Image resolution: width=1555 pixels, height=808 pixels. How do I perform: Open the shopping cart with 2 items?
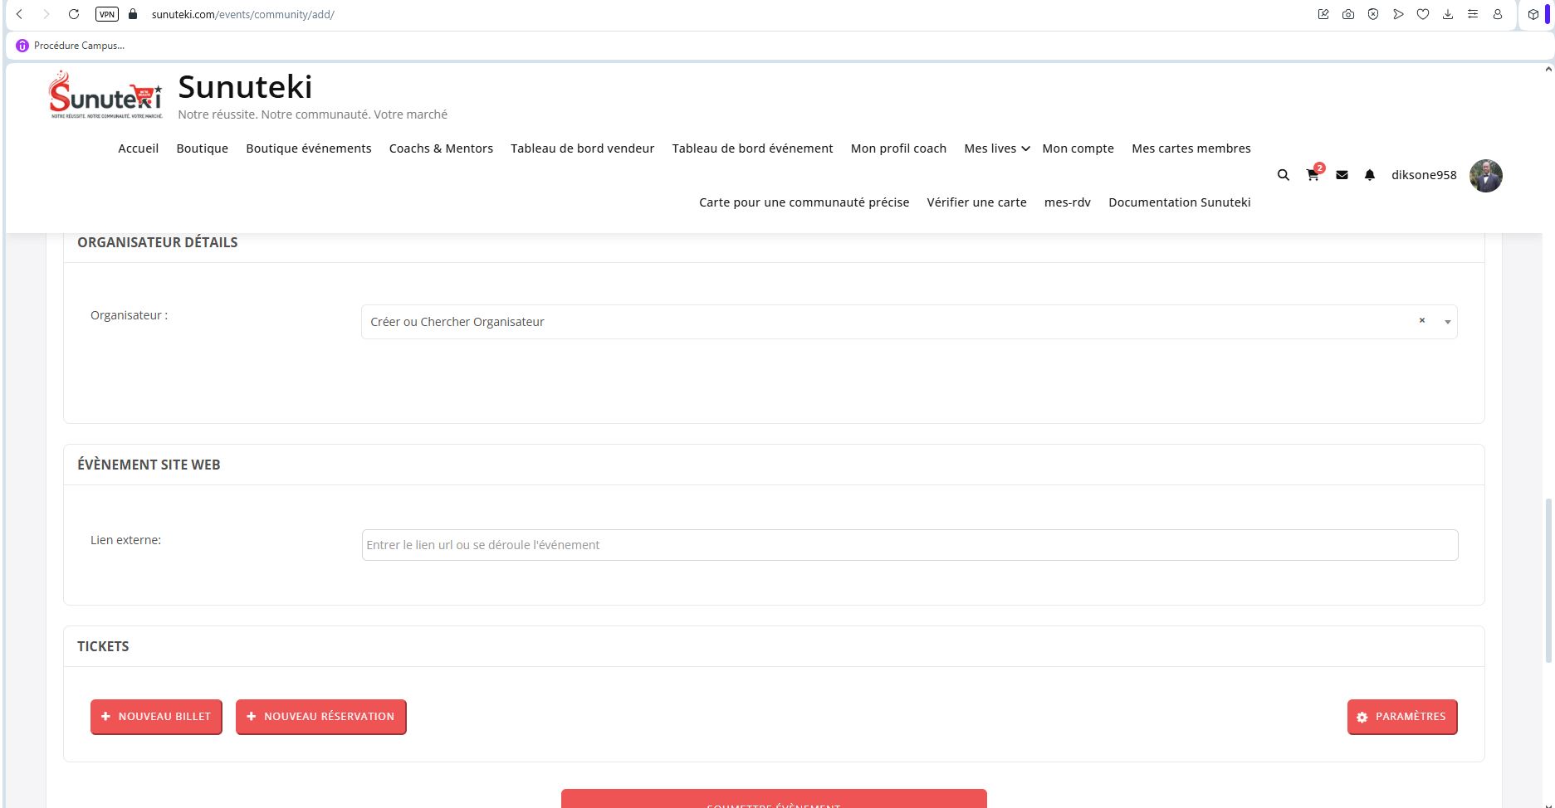coord(1313,175)
